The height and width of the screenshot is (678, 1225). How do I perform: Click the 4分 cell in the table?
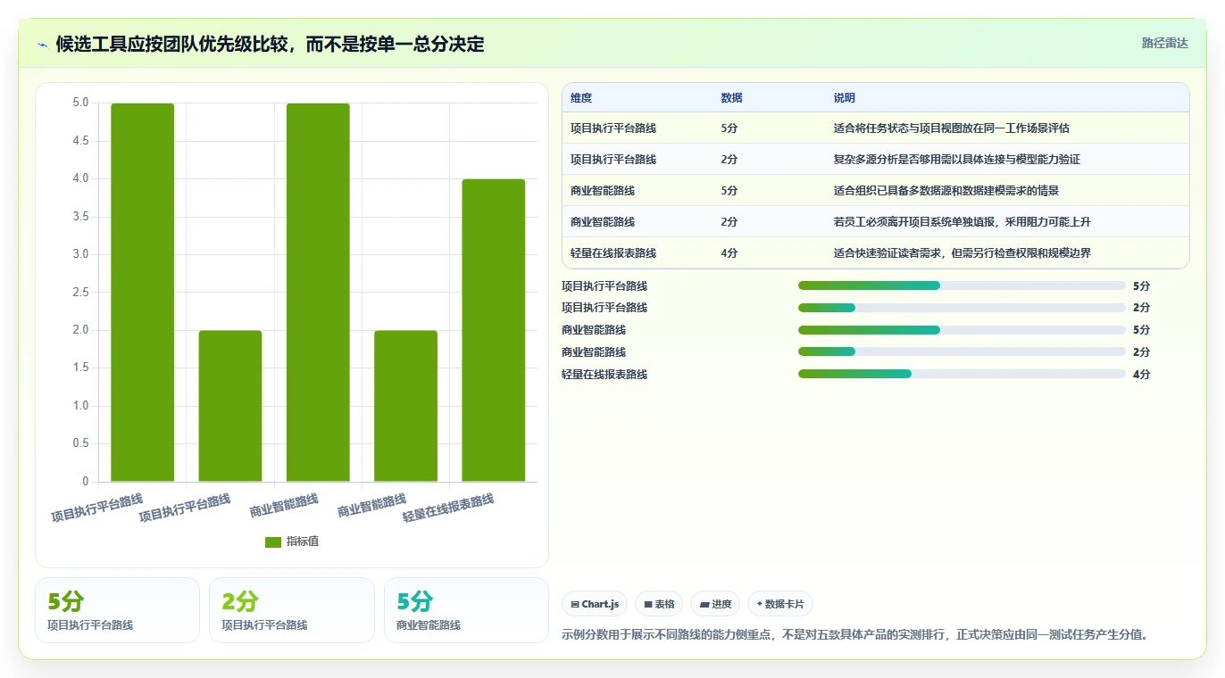click(x=729, y=253)
